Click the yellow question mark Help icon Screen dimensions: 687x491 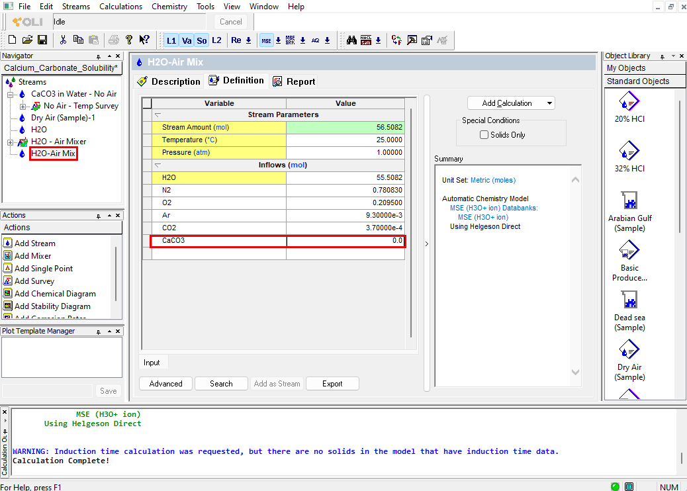point(129,40)
